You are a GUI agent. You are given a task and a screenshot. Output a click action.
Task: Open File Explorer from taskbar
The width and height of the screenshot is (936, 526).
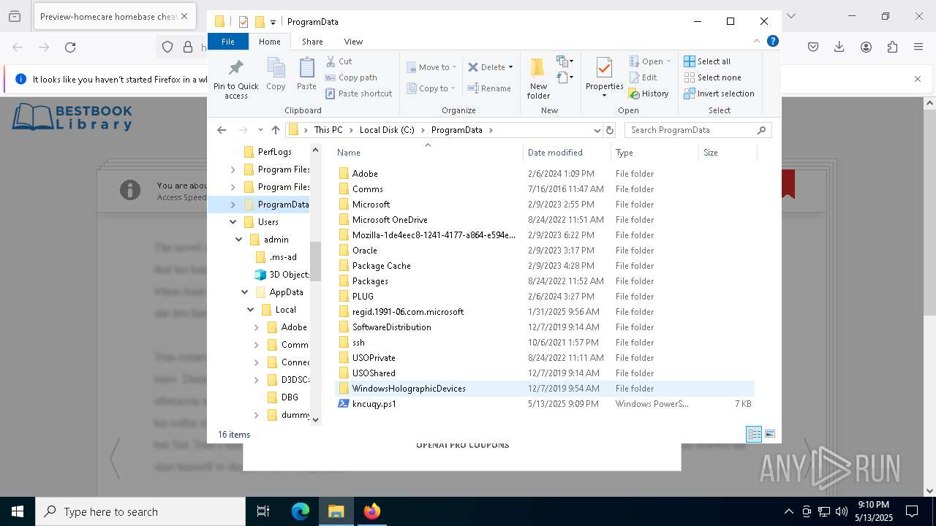pyautogui.click(x=336, y=511)
